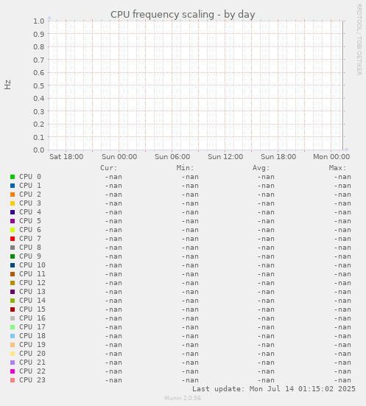Click the '0.5' y-axis value
366x406 pixels.
tap(39, 85)
